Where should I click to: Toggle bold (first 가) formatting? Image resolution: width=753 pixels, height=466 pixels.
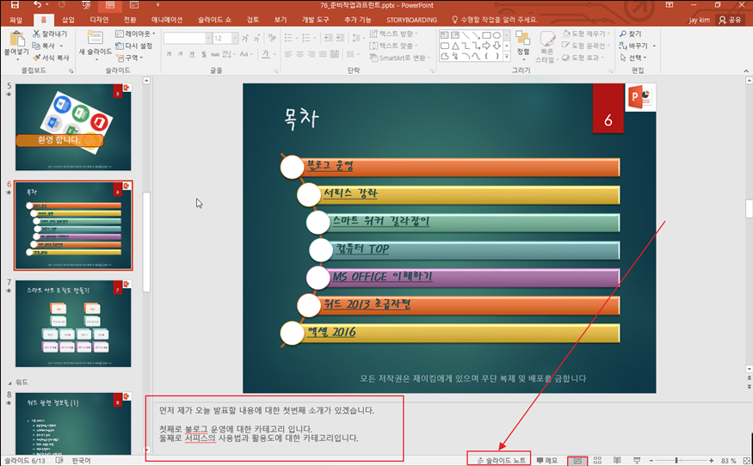click(x=169, y=54)
